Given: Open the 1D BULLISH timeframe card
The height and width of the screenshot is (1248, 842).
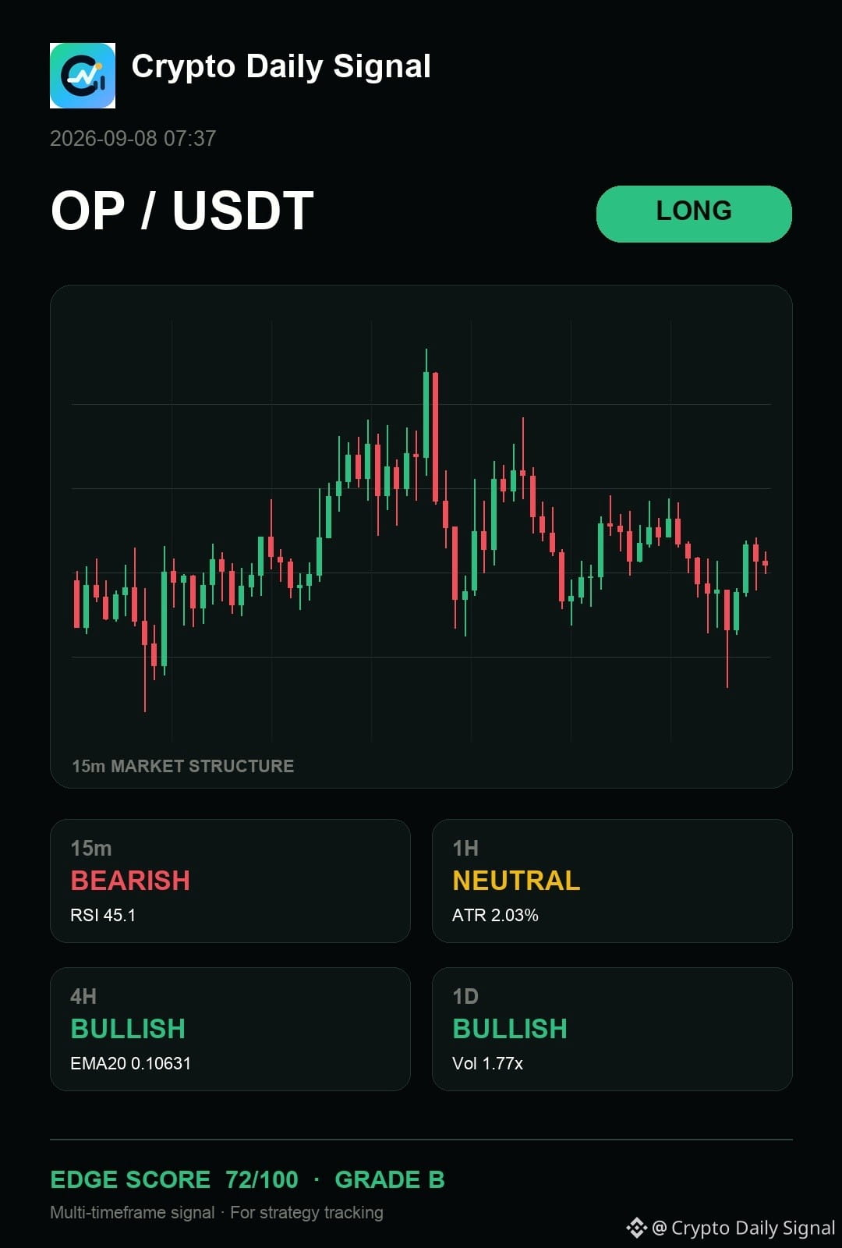Looking at the screenshot, I should pos(612,1029).
